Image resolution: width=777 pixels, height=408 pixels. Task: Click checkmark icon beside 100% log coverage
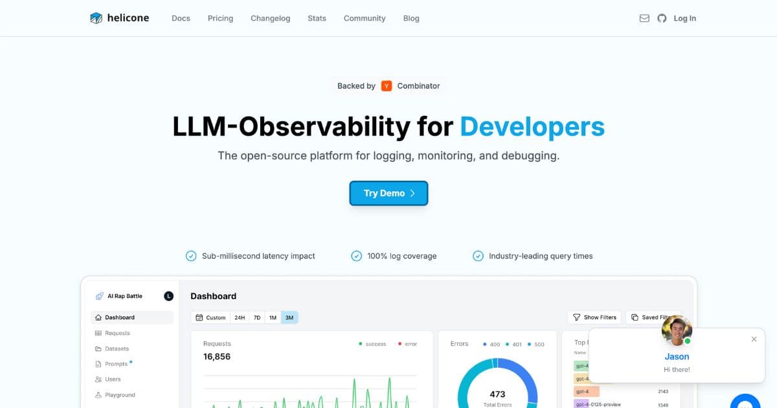356,256
